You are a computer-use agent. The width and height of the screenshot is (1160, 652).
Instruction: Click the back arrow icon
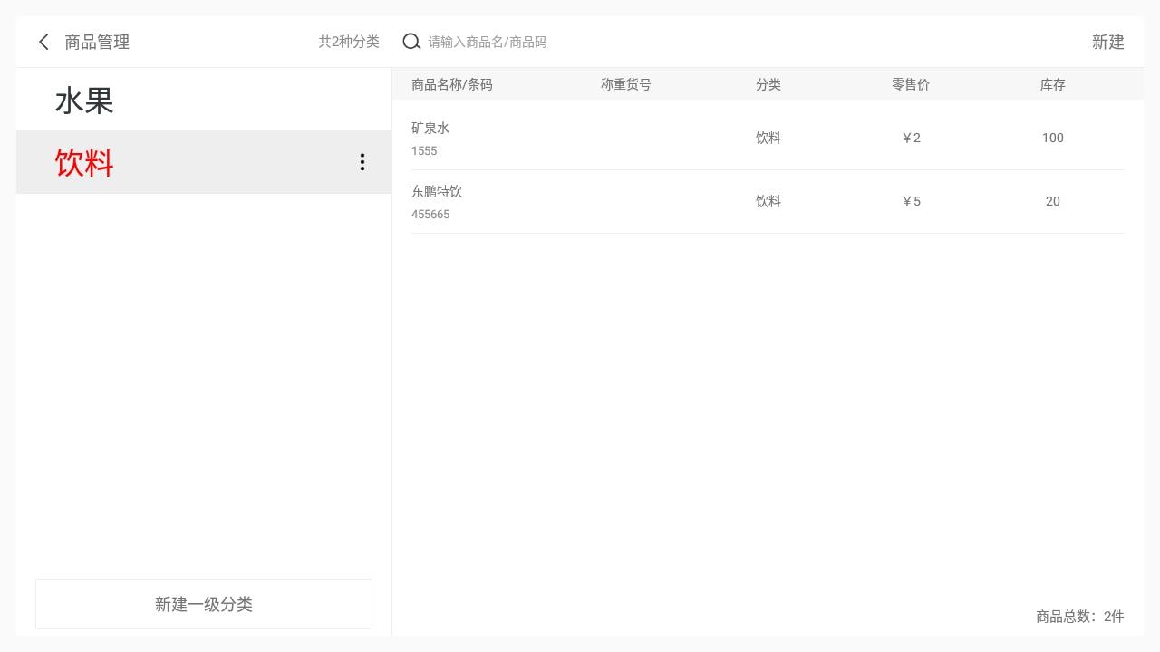43,42
